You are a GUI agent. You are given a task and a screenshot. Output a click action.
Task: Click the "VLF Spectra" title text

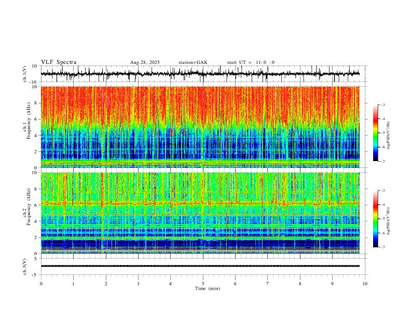(x=59, y=62)
